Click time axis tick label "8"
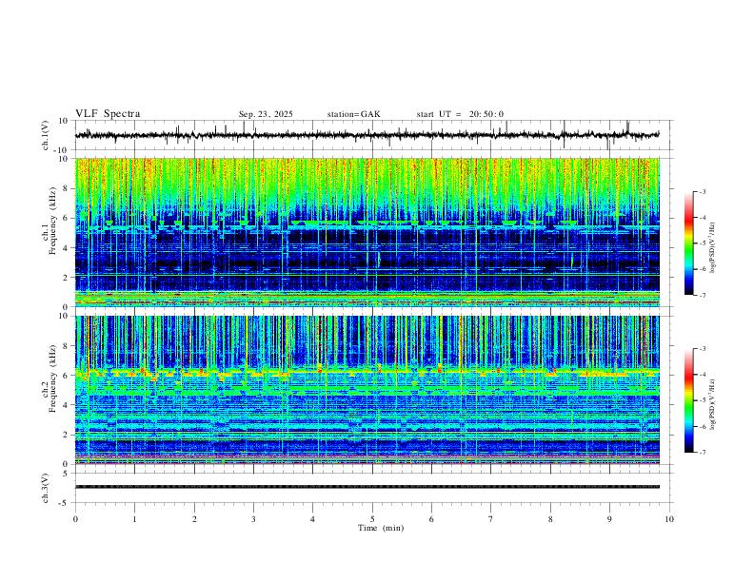 [550, 519]
